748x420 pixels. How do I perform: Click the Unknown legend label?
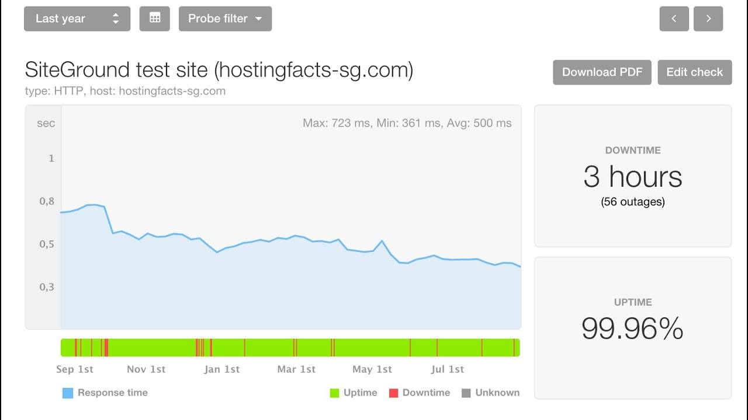click(497, 393)
